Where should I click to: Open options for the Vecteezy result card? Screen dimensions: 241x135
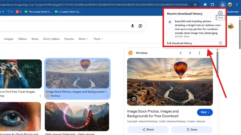point(108,96)
